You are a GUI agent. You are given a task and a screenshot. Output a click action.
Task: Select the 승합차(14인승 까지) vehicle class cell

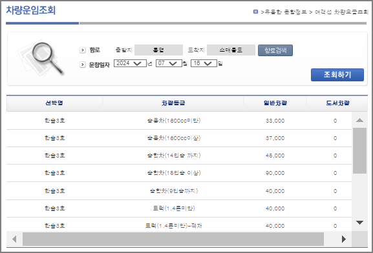[x=174, y=156]
